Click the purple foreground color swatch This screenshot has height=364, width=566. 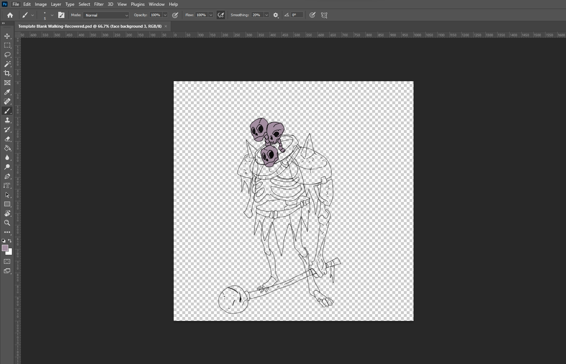click(x=5, y=248)
